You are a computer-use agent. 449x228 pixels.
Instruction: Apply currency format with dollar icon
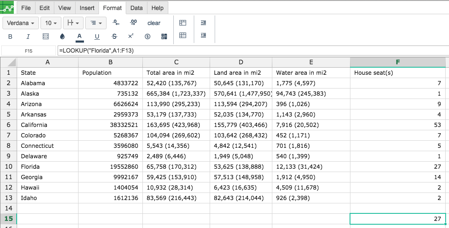[147, 37]
